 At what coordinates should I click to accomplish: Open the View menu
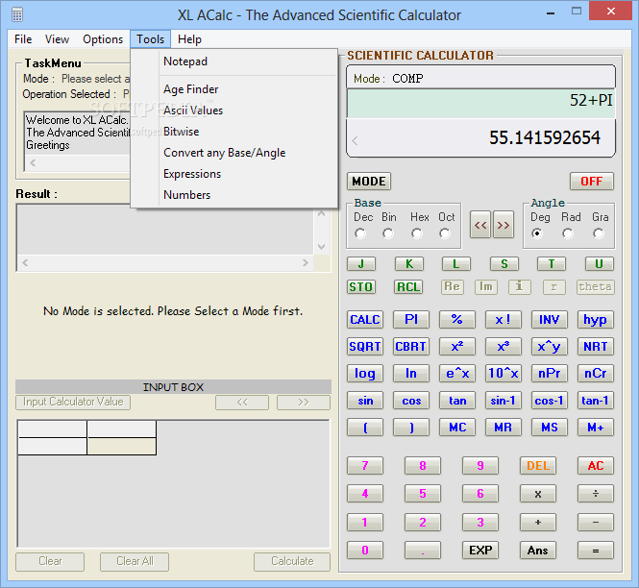57,39
